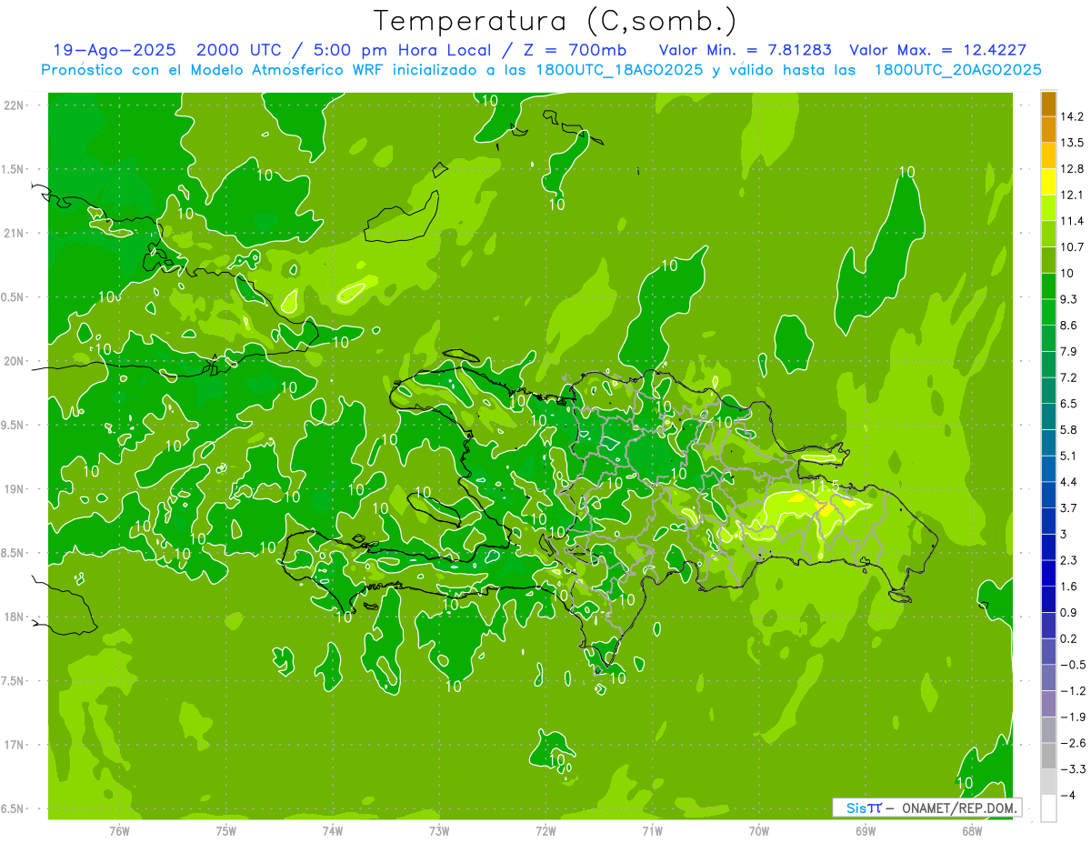This screenshot has width=1091, height=843.
Task: Select "Valor Min. = 7.81283" in the header
Action: click(x=746, y=50)
